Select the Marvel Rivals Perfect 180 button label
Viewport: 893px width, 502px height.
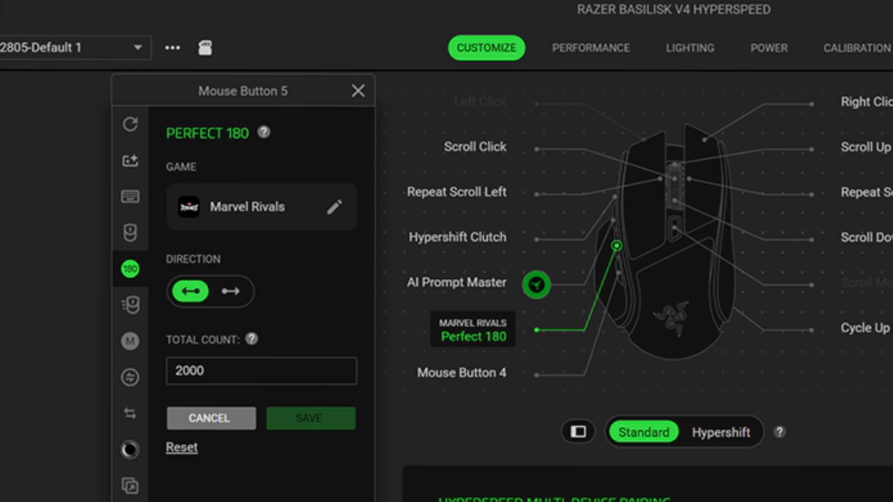(473, 330)
